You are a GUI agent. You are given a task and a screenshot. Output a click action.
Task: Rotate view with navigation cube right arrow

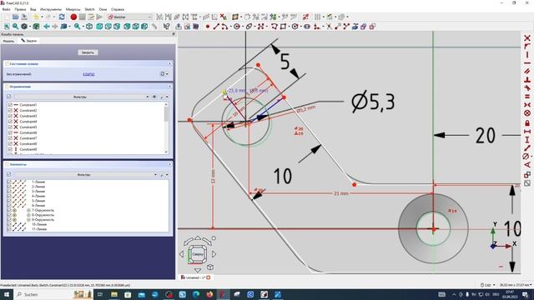pyautogui.click(x=214, y=253)
